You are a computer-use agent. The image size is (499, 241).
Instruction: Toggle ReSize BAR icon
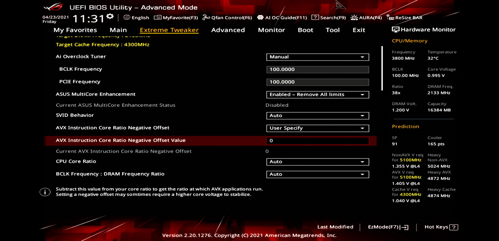(x=390, y=17)
